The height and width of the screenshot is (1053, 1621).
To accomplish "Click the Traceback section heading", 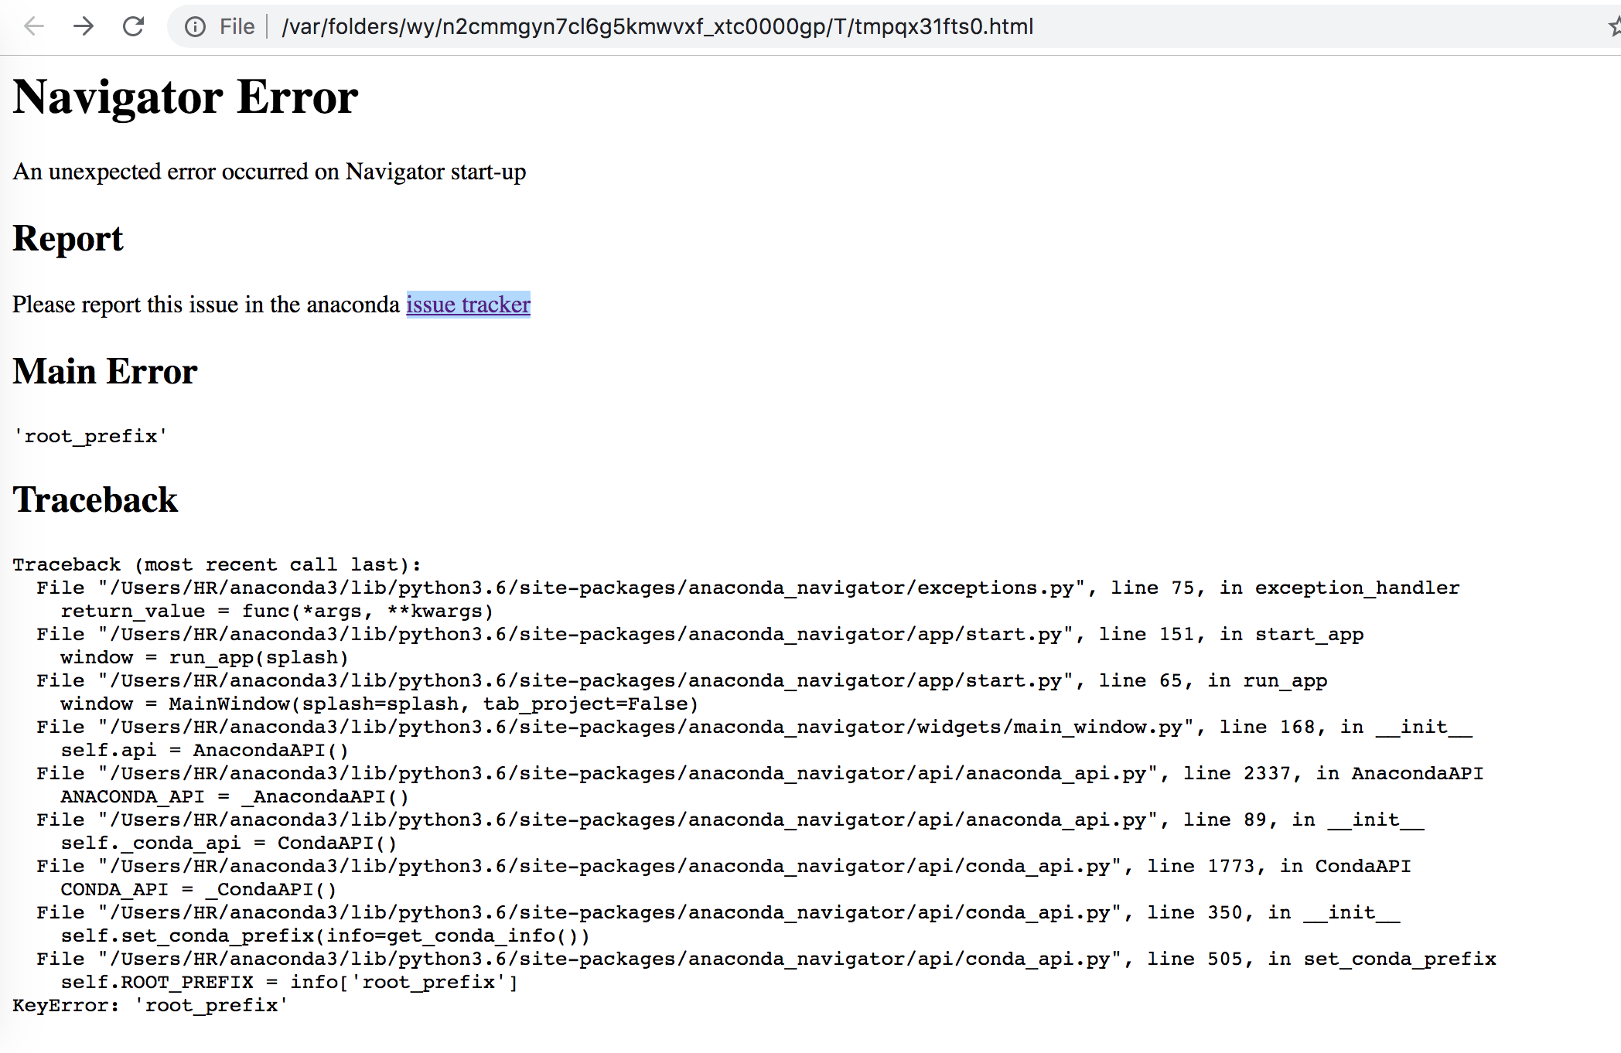I will pyautogui.click(x=94, y=499).
